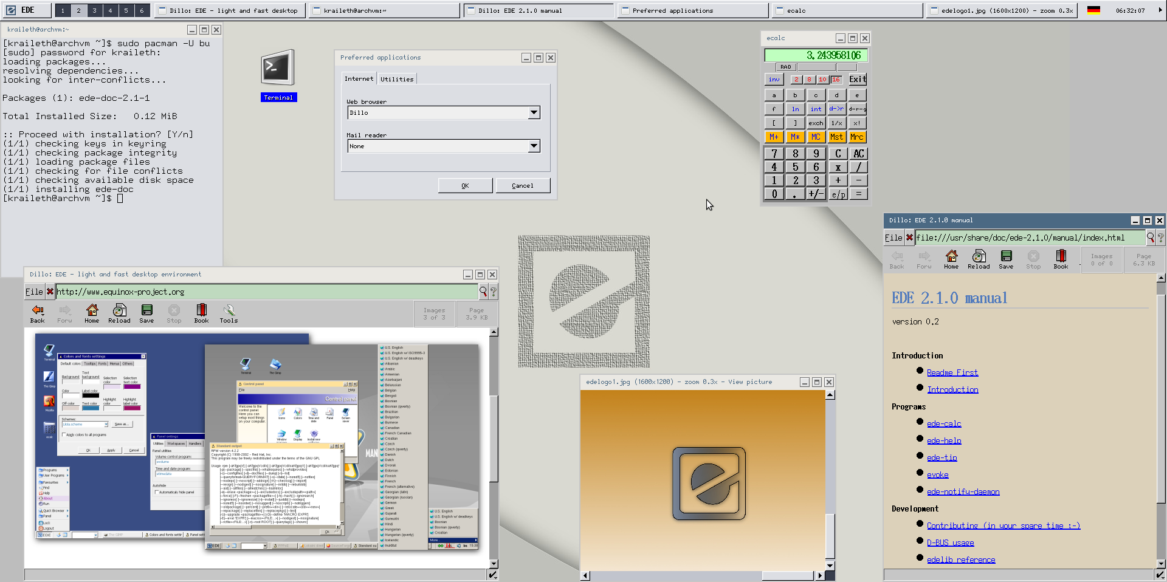The height and width of the screenshot is (582, 1167).
Task: Click Back icon in EDE manual Dillo window
Action: point(897,260)
